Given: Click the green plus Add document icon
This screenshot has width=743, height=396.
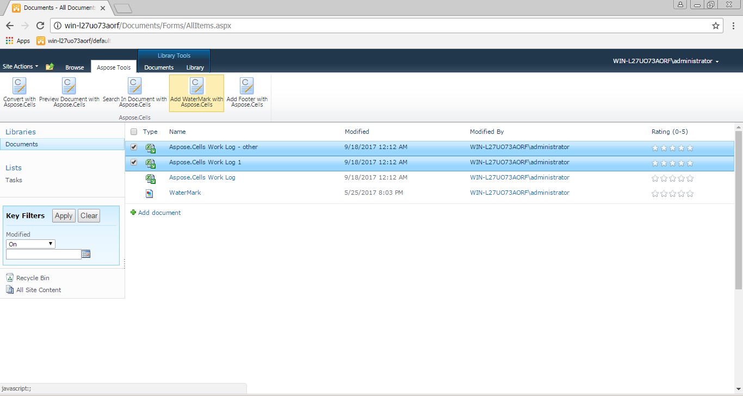Looking at the screenshot, I should point(133,212).
